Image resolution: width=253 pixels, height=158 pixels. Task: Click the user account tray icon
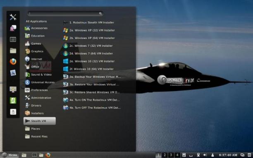pyautogui.click(x=212, y=155)
